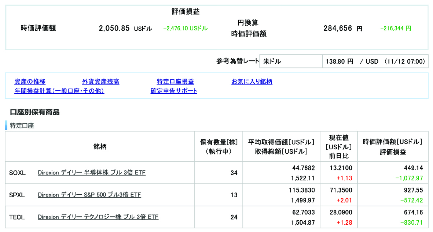Click SOXL current price 13.2100
The width and height of the screenshot is (433, 232).
(x=341, y=168)
